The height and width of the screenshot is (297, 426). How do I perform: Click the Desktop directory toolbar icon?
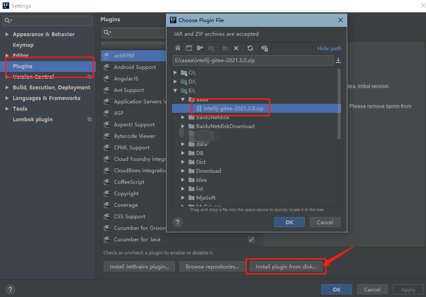pyautogui.click(x=189, y=48)
